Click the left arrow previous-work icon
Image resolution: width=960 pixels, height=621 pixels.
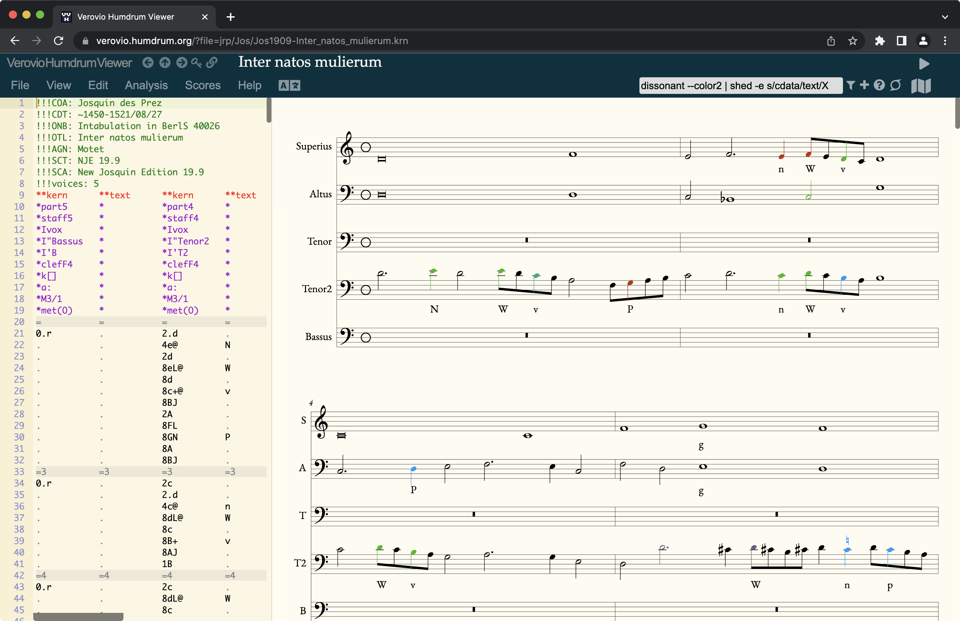pyautogui.click(x=148, y=62)
